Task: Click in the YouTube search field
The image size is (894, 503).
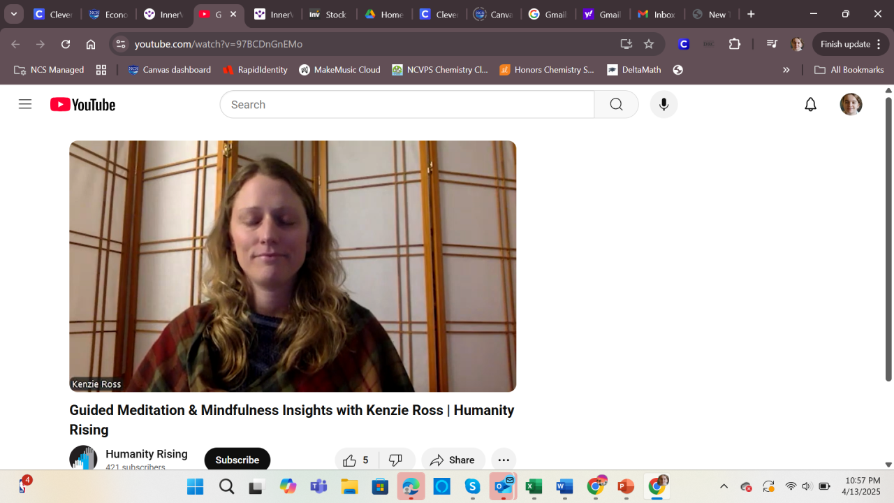Action: pos(407,105)
